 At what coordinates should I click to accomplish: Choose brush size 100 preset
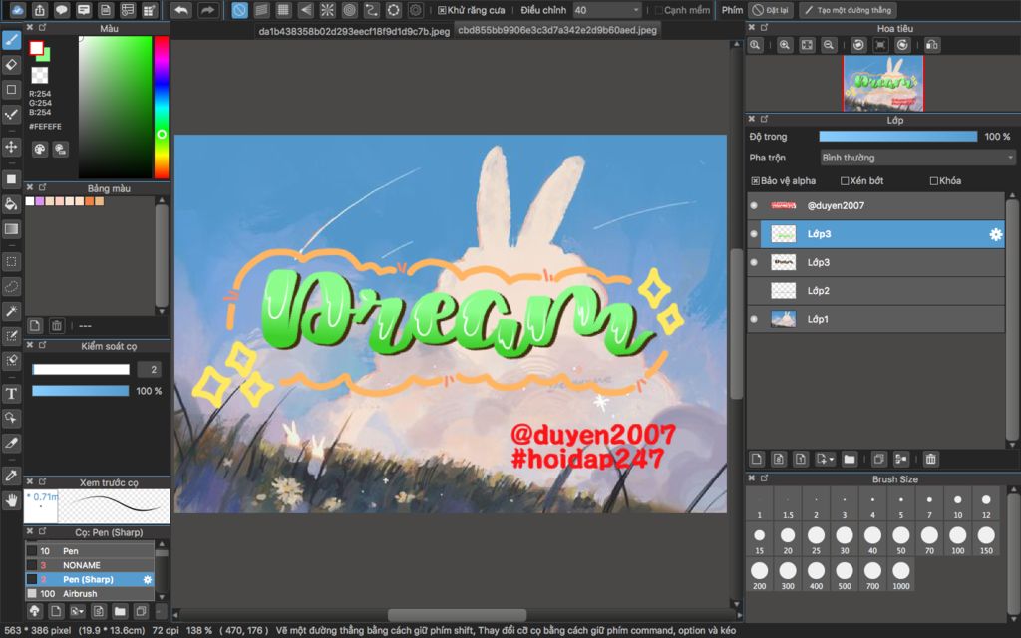coord(958,539)
